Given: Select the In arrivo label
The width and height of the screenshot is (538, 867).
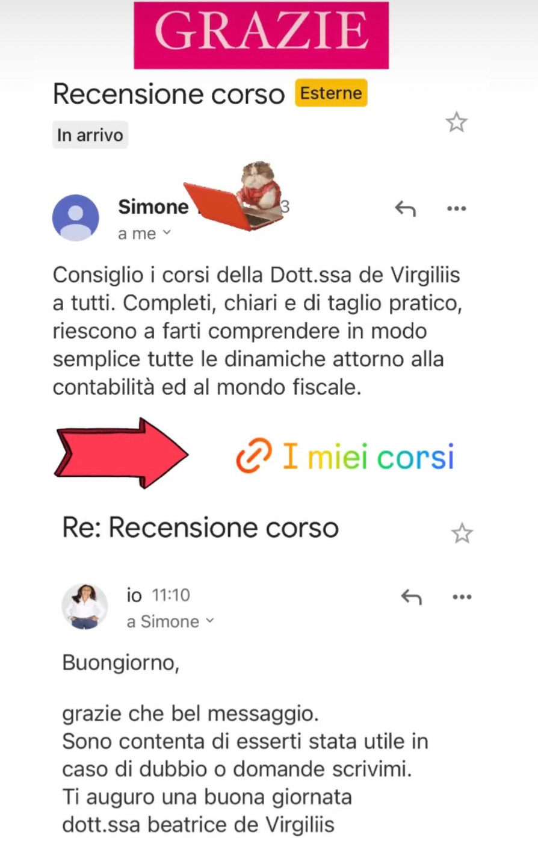Looking at the screenshot, I should click(x=90, y=135).
